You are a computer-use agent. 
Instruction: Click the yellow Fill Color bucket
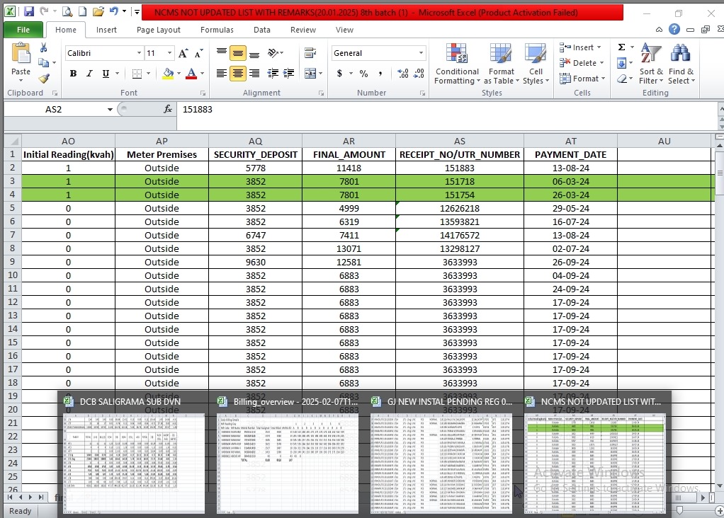168,74
